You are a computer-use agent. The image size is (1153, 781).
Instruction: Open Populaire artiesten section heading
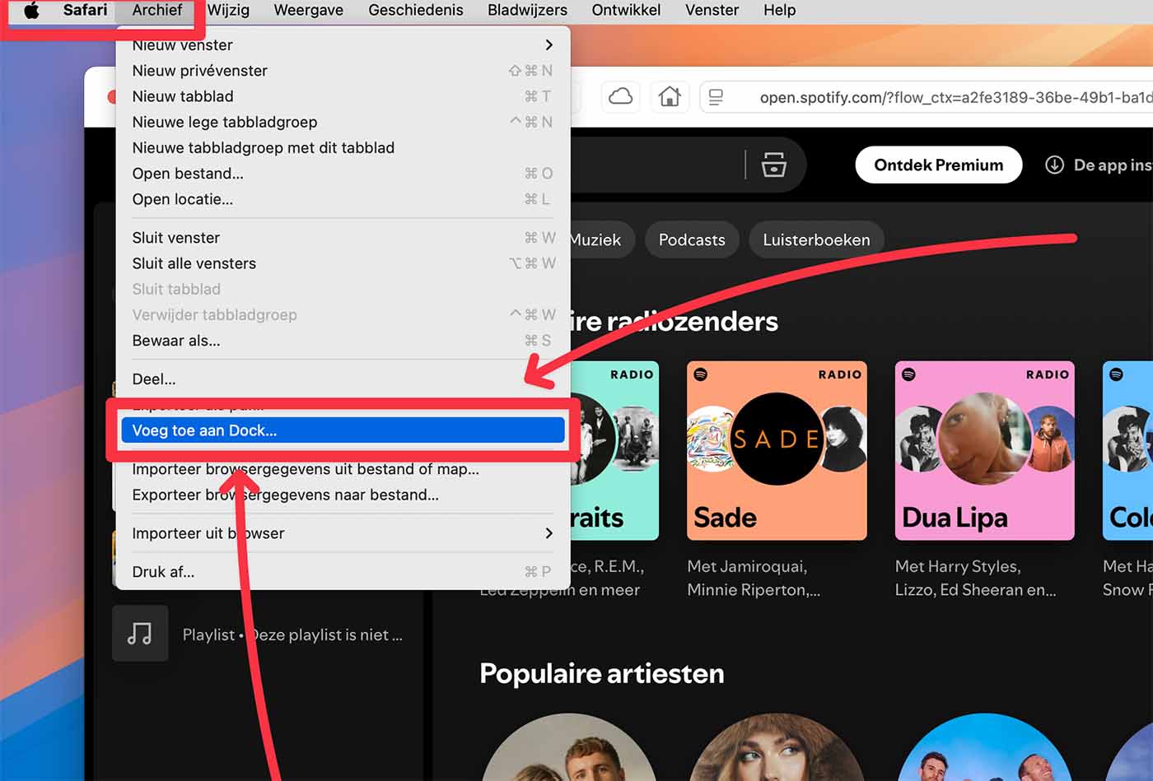pyautogui.click(x=602, y=673)
